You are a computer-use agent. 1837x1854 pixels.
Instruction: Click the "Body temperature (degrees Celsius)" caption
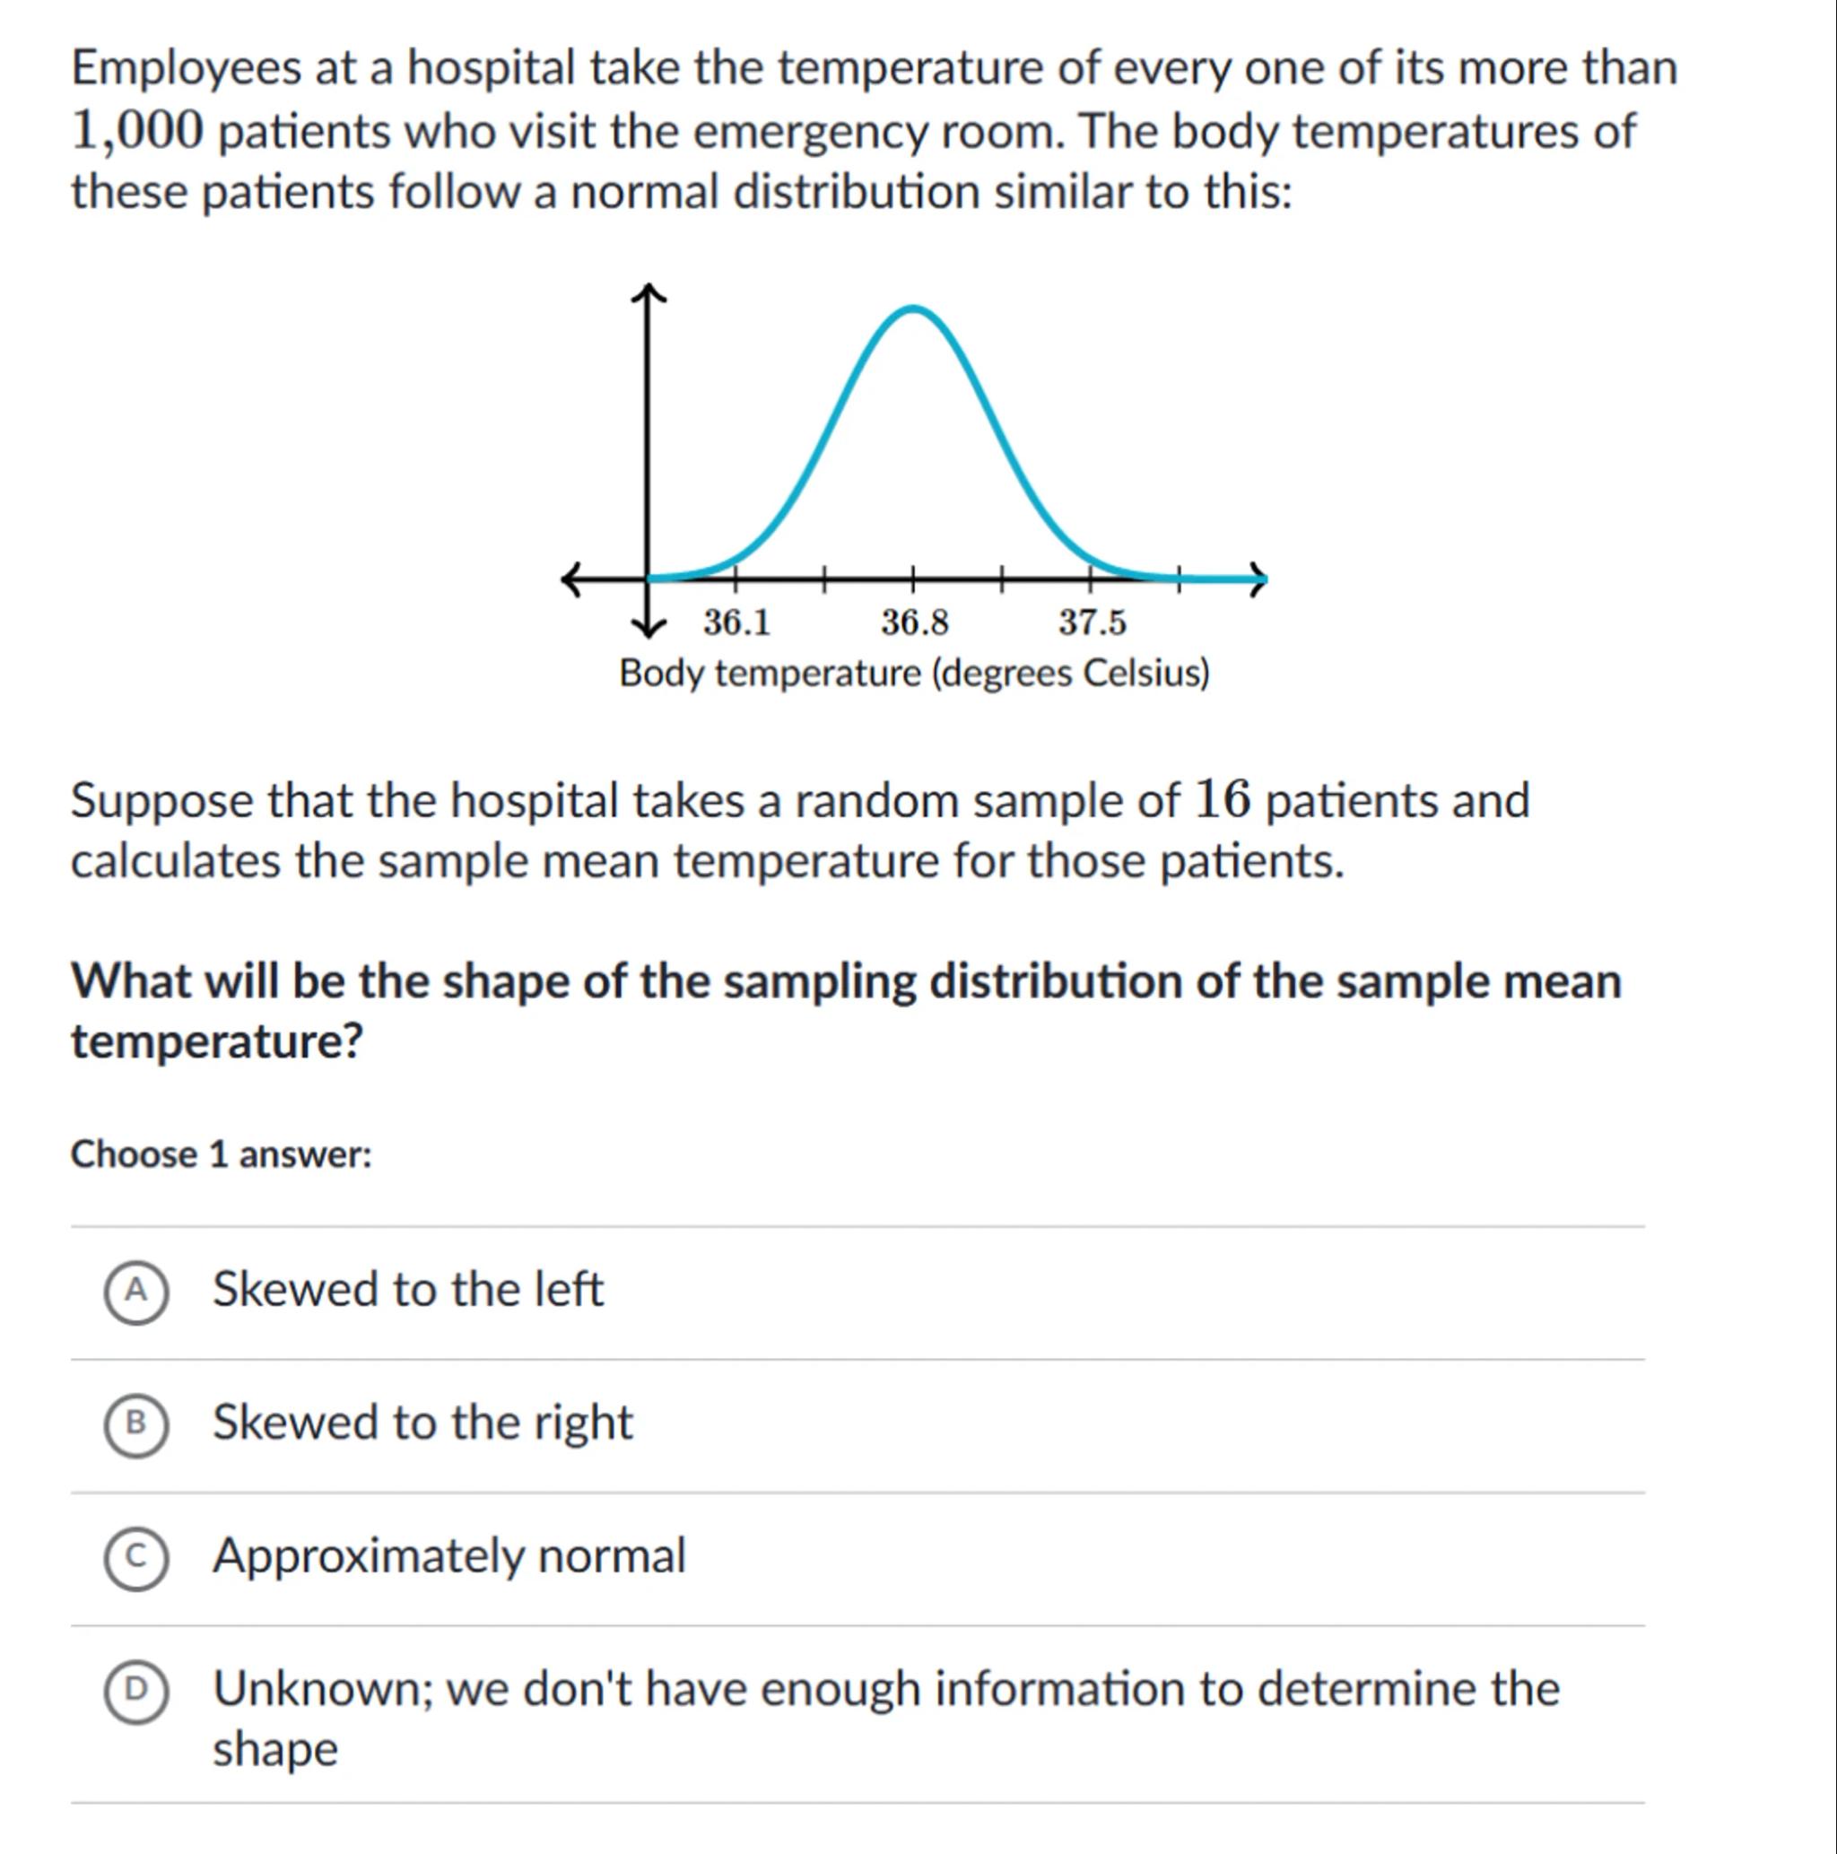coord(914,675)
